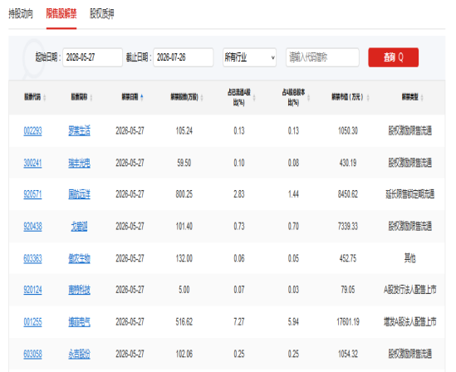
Task: Sort by 解禁股数(万股) column icon
Action: point(202,98)
